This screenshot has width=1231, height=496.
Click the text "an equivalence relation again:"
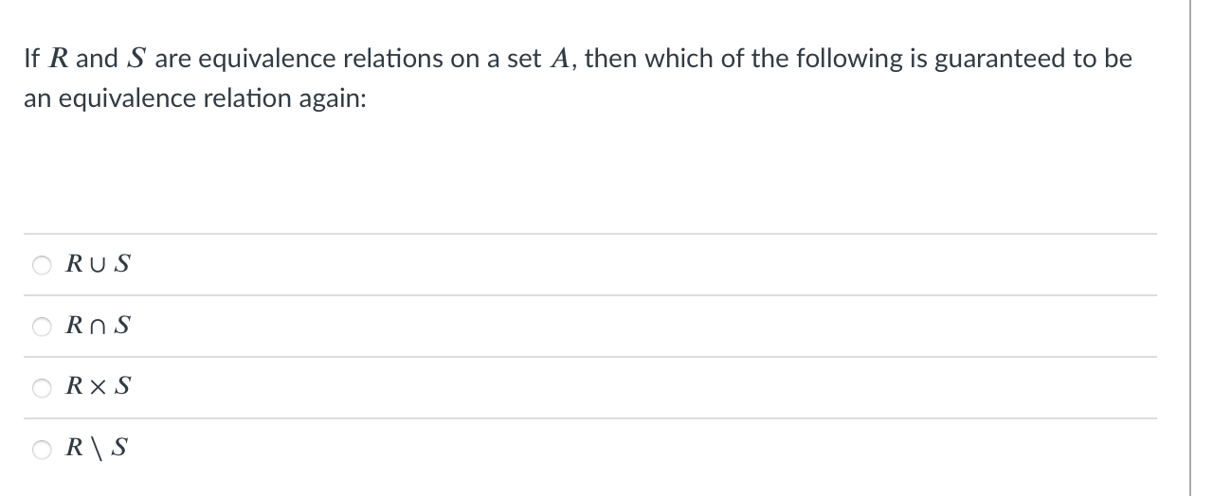pos(194,98)
